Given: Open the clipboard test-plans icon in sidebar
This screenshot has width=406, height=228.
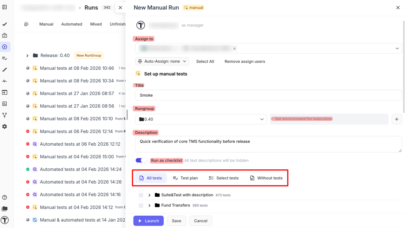Looking at the screenshot, I should pos(5,35).
